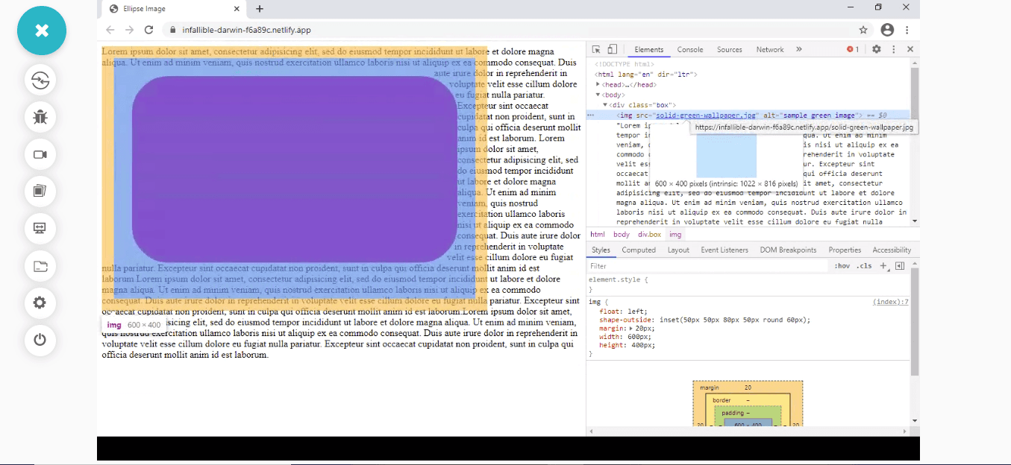Image resolution: width=1011 pixels, height=465 pixels.
Task: Start video recording from the sidebar camera icon
Action: (40, 154)
